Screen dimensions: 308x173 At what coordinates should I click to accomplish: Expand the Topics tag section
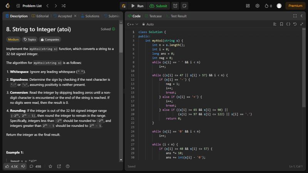pyautogui.click(x=29, y=39)
